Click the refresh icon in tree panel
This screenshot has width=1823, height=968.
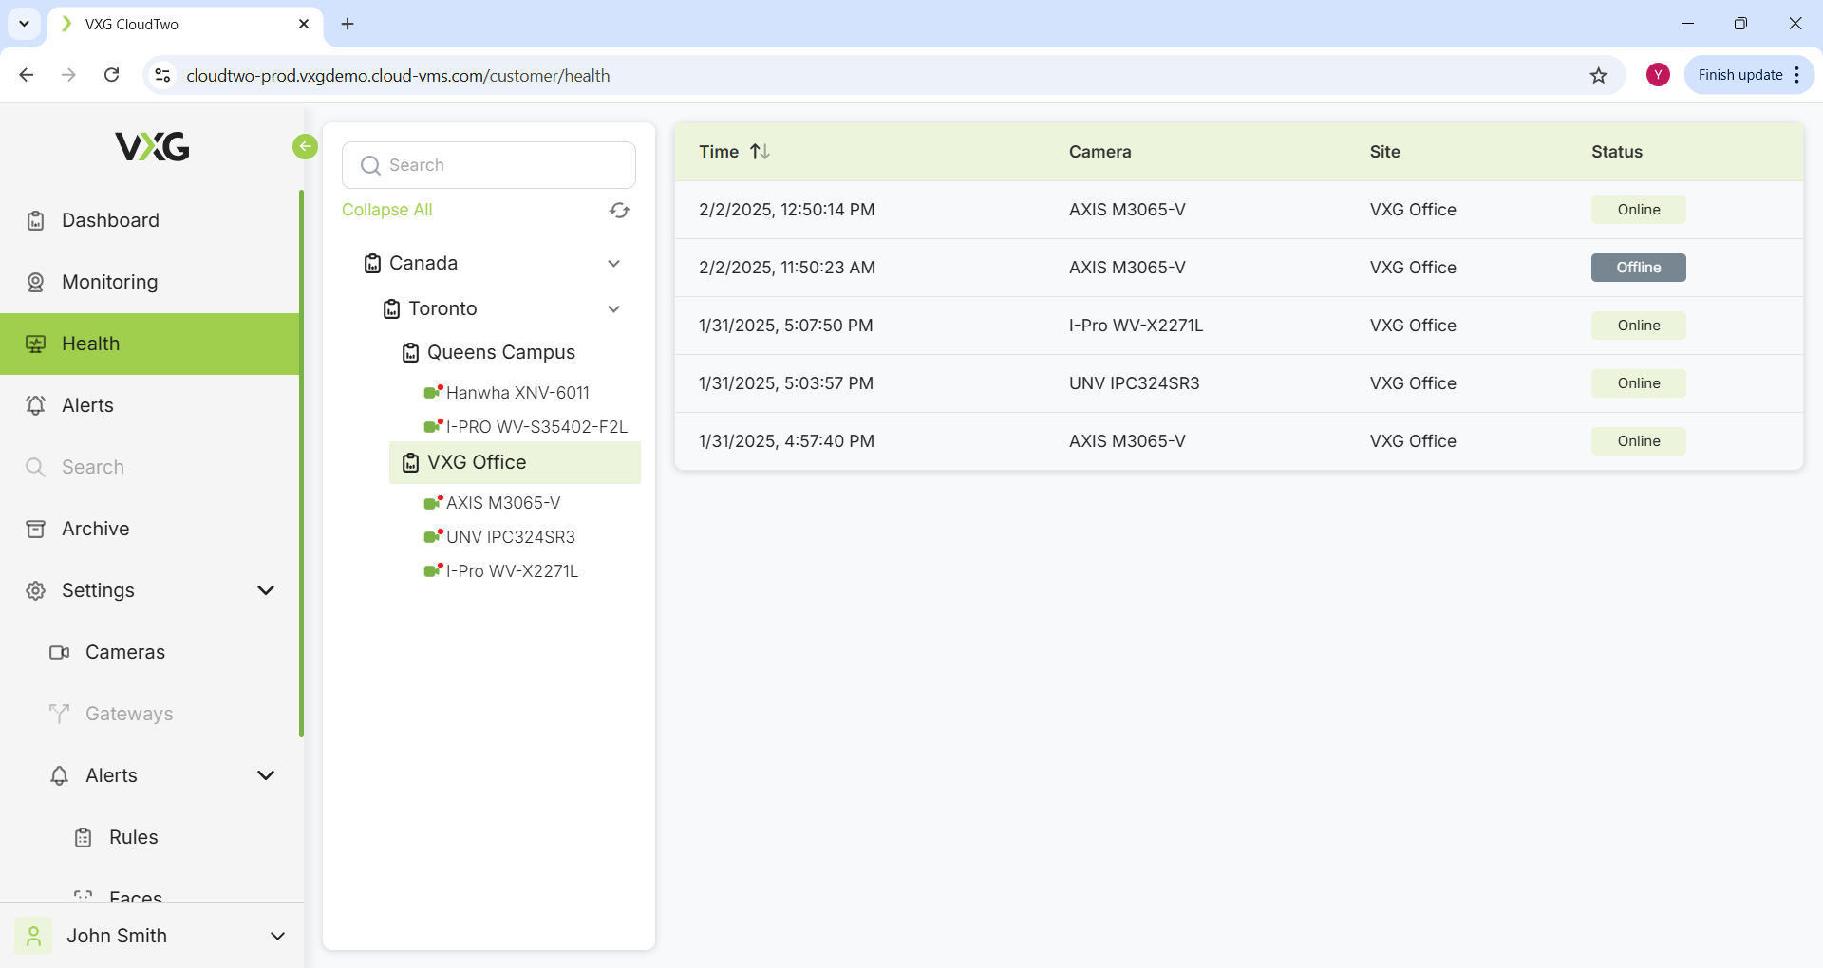pyautogui.click(x=619, y=211)
